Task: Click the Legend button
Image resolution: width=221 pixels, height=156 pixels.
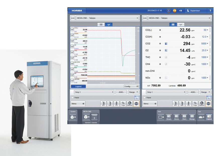Action: coord(78,87)
